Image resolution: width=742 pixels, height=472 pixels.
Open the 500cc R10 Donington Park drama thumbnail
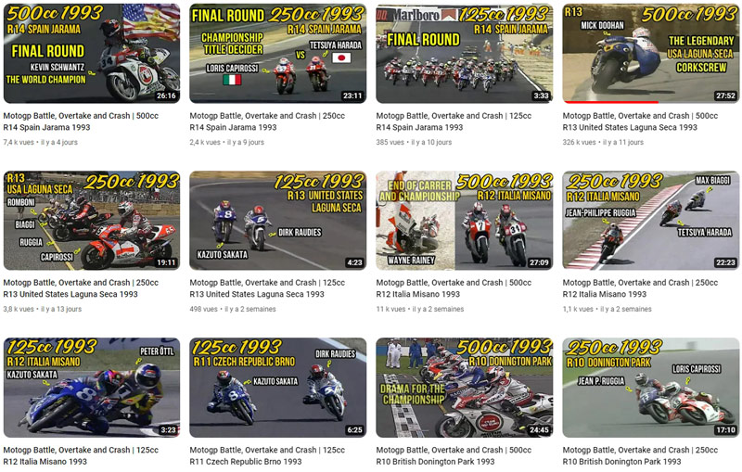point(465,388)
